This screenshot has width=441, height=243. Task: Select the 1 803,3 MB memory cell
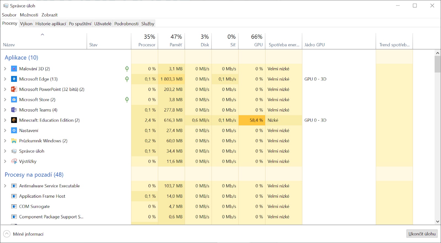point(171,79)
